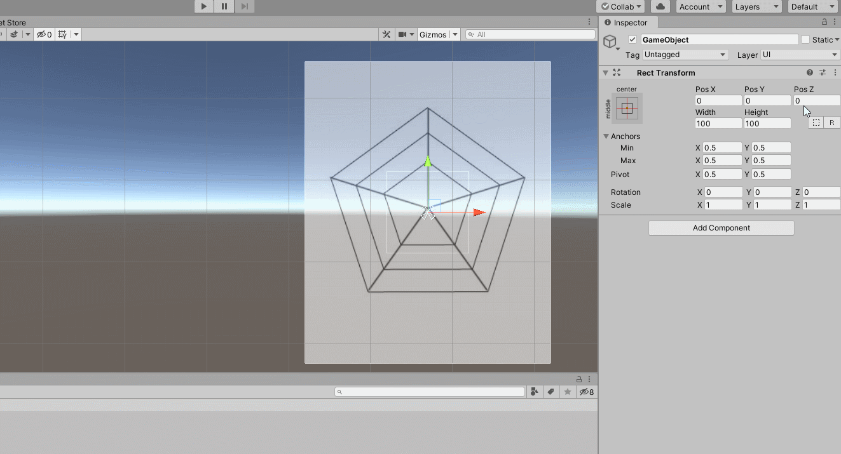Click the Scale X field

coord(723,204)
